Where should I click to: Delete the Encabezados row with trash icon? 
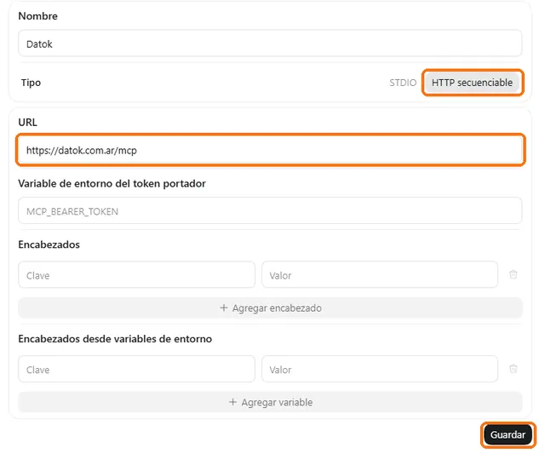tap(513, 274)
